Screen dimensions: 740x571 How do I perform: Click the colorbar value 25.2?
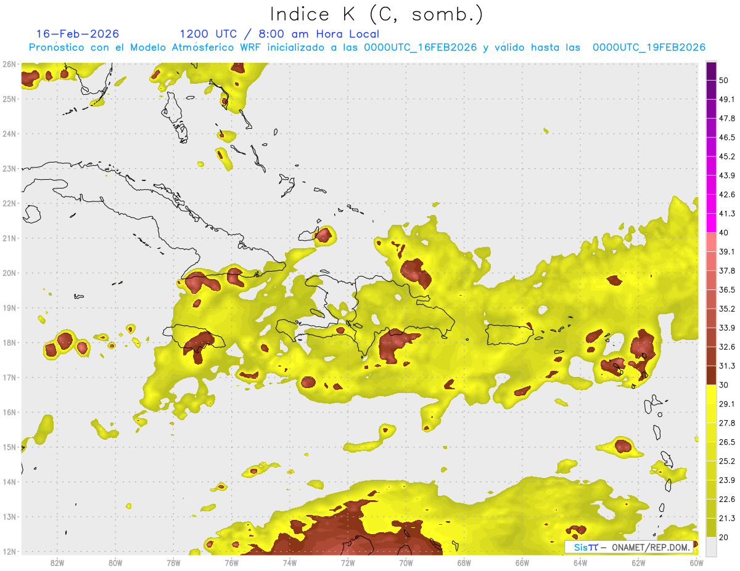726,461
